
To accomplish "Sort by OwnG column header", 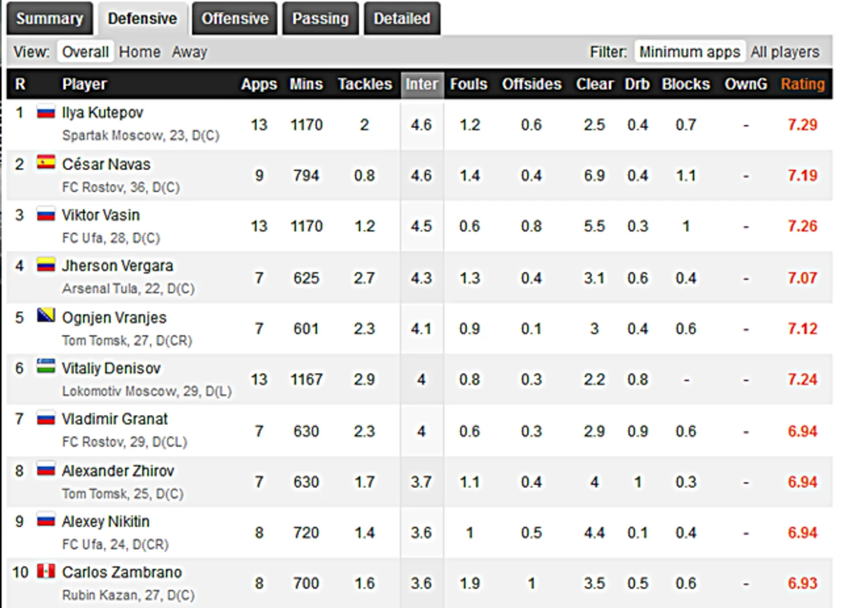I will coord(745,84).
